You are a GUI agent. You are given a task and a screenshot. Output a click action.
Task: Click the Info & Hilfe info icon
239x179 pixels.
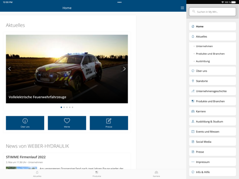click(193, 172)
